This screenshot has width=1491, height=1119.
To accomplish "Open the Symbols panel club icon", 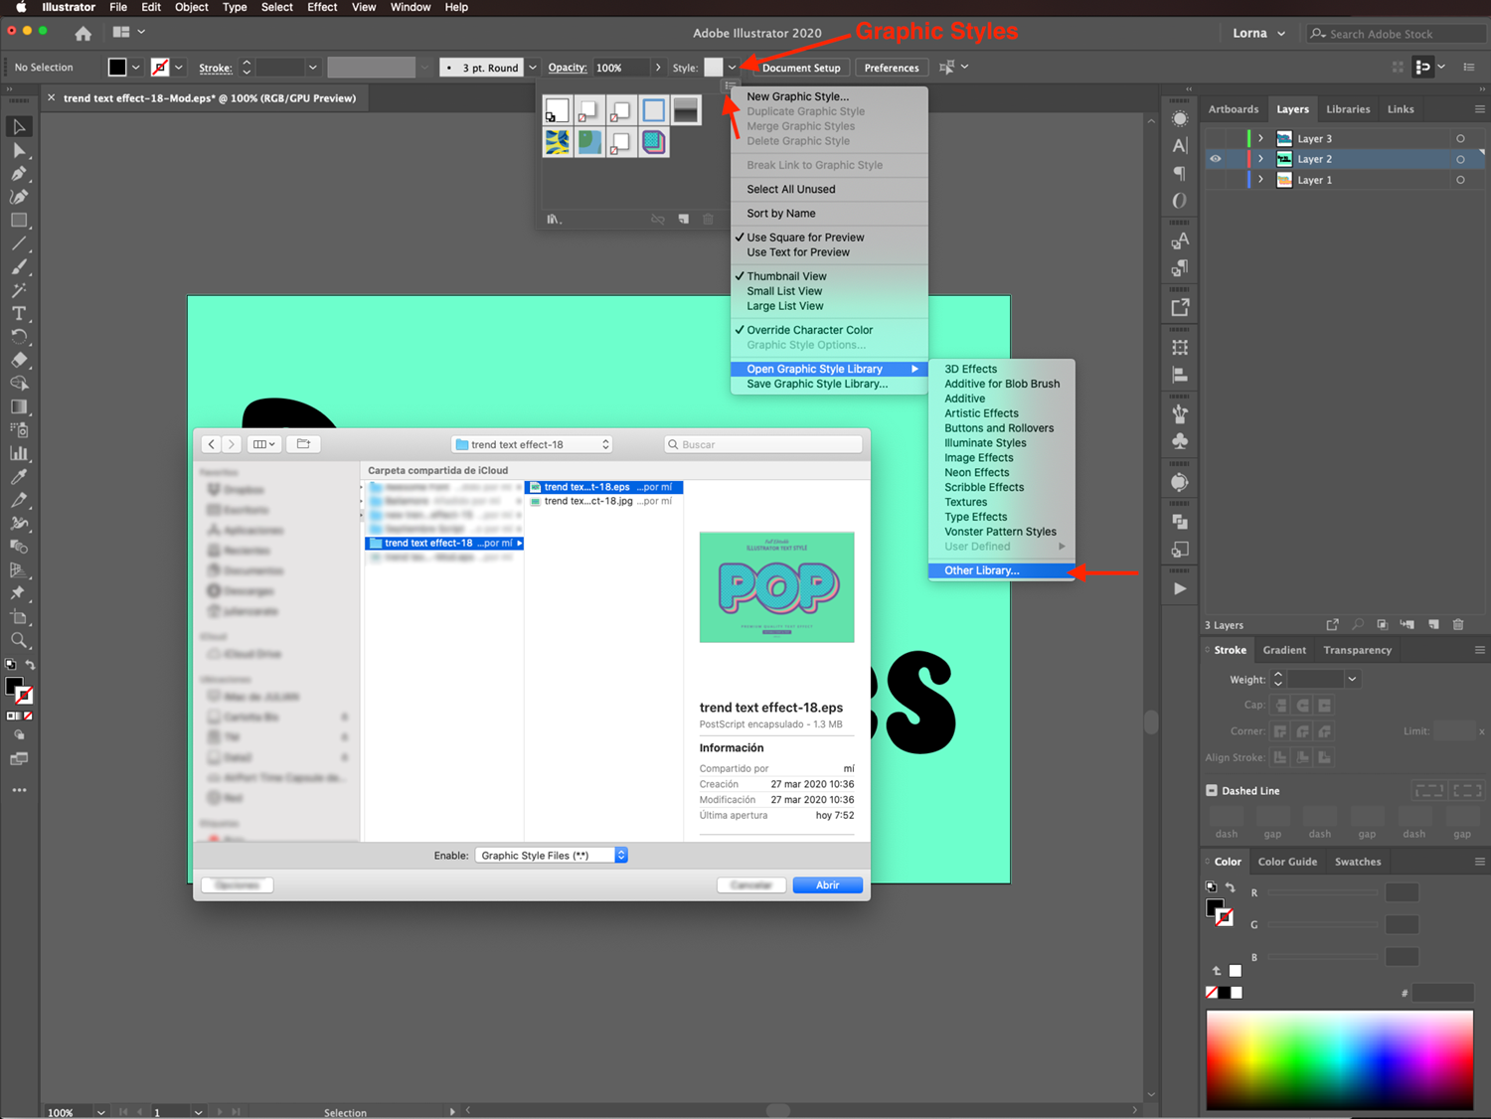I will [1180, 441].
